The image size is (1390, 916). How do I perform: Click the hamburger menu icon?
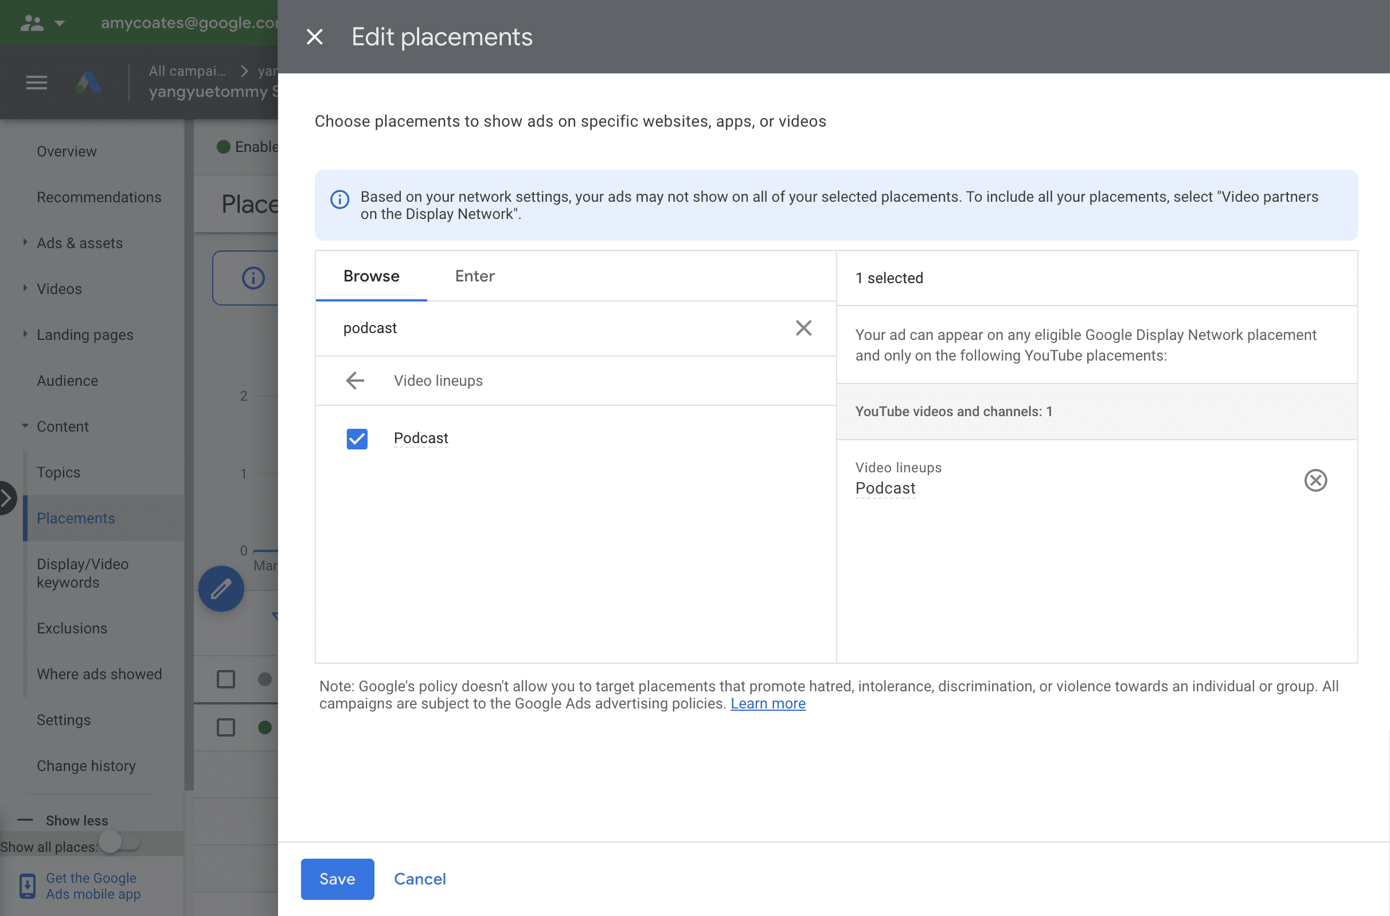36,81
